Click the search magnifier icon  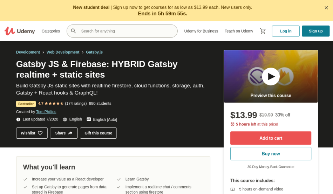[x=73, y=31]
